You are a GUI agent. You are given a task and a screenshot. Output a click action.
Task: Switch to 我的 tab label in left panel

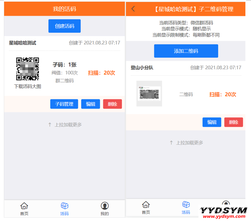[105, 213]
